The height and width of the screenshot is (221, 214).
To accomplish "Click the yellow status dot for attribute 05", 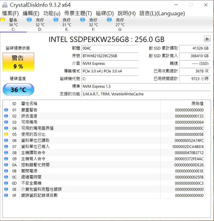I will pyautogui.click(x=6, y=134).
